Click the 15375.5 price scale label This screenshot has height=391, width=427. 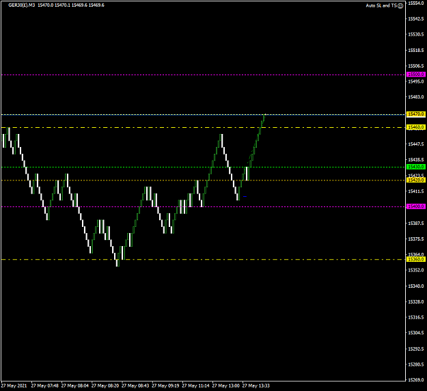[416, 239]
